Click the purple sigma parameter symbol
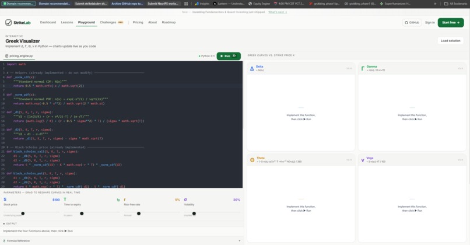Viewport: 470px width, 245px height. coord(185,199)
